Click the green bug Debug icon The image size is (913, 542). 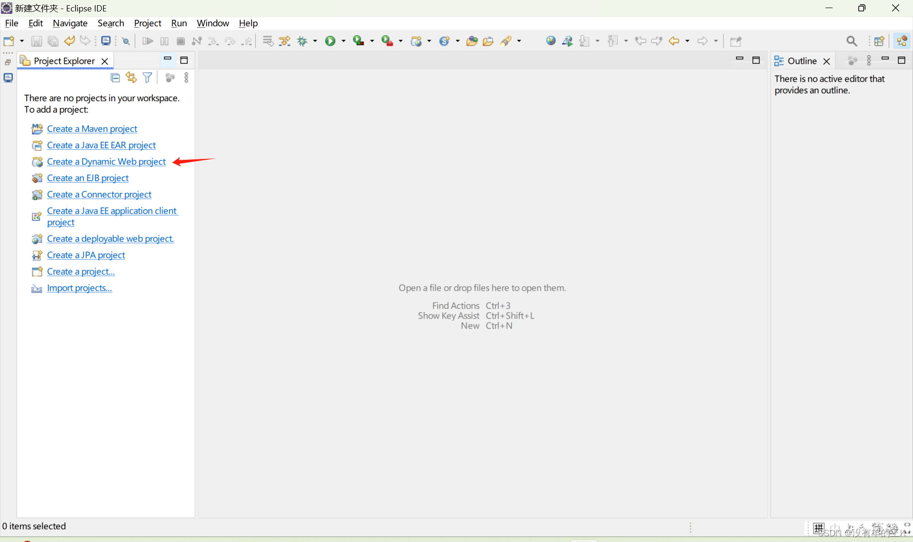pos(302,41)
